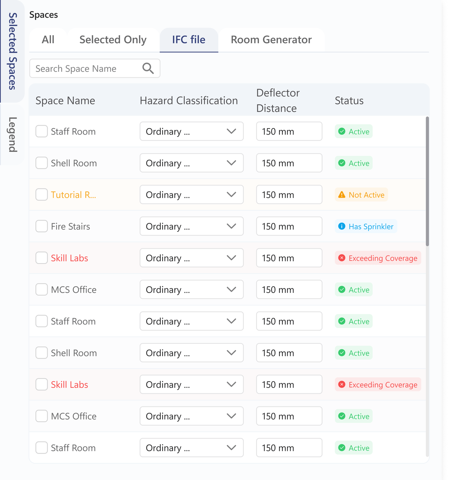Click the magnifying glass search icon
449x480 pixels.
tap(148, 68)
